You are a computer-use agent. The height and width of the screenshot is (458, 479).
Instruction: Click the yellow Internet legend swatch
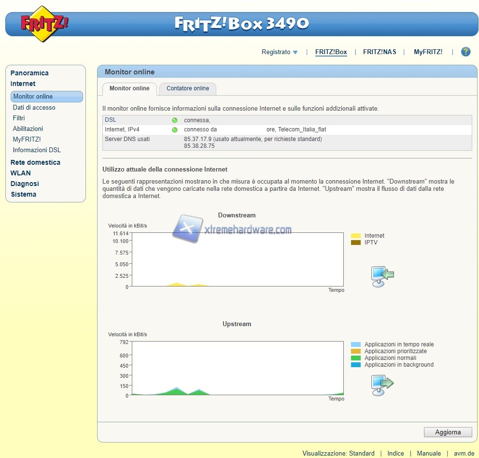pyautogui.click(x=355, y=236)
